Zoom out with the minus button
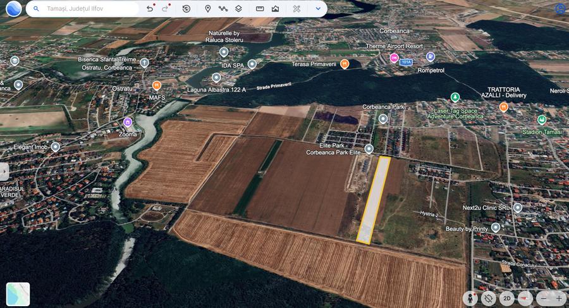 click(544, 299)
